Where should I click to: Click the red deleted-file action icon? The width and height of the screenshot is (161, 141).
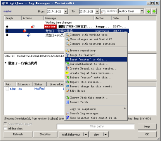(33, 27)
